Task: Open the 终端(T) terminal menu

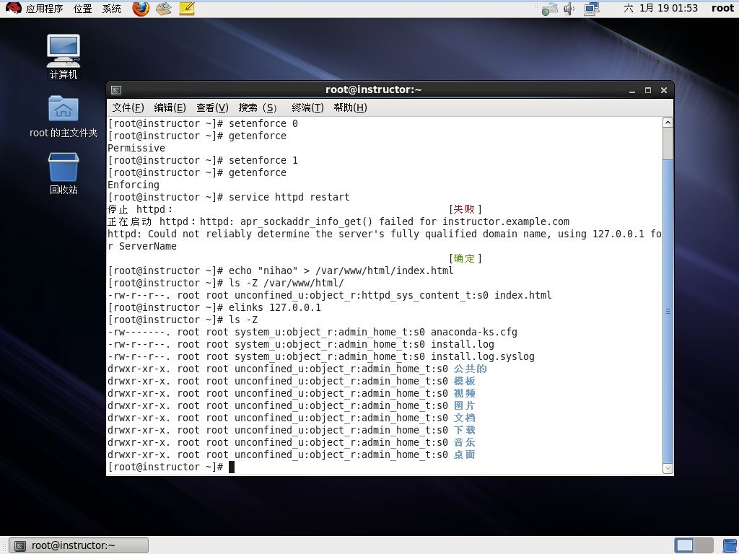Action: 307,108
